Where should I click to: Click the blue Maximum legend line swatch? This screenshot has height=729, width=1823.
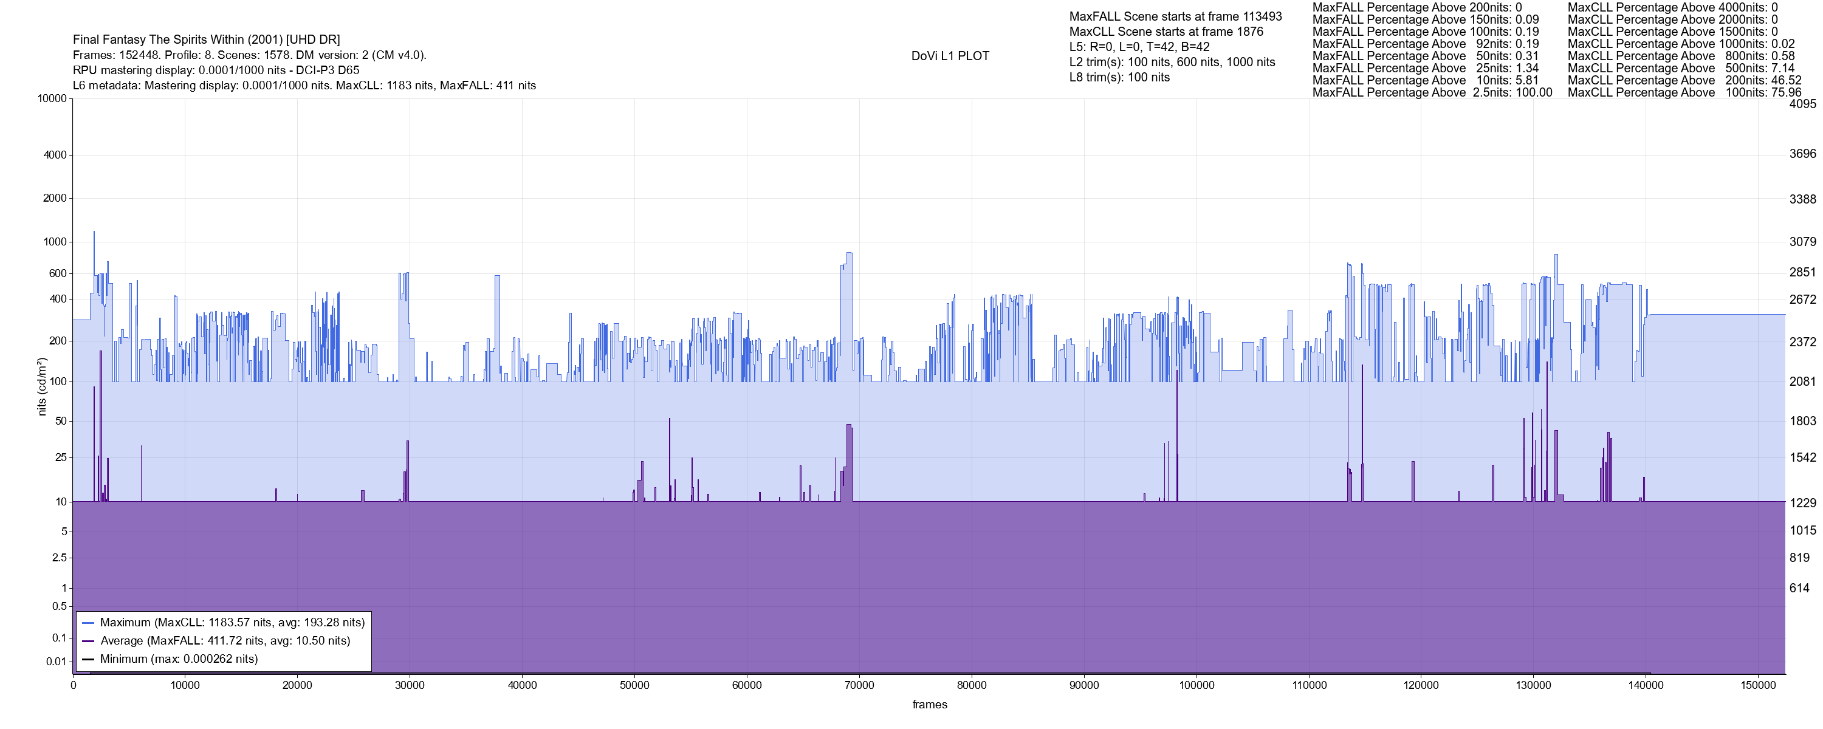pos(89,623)
